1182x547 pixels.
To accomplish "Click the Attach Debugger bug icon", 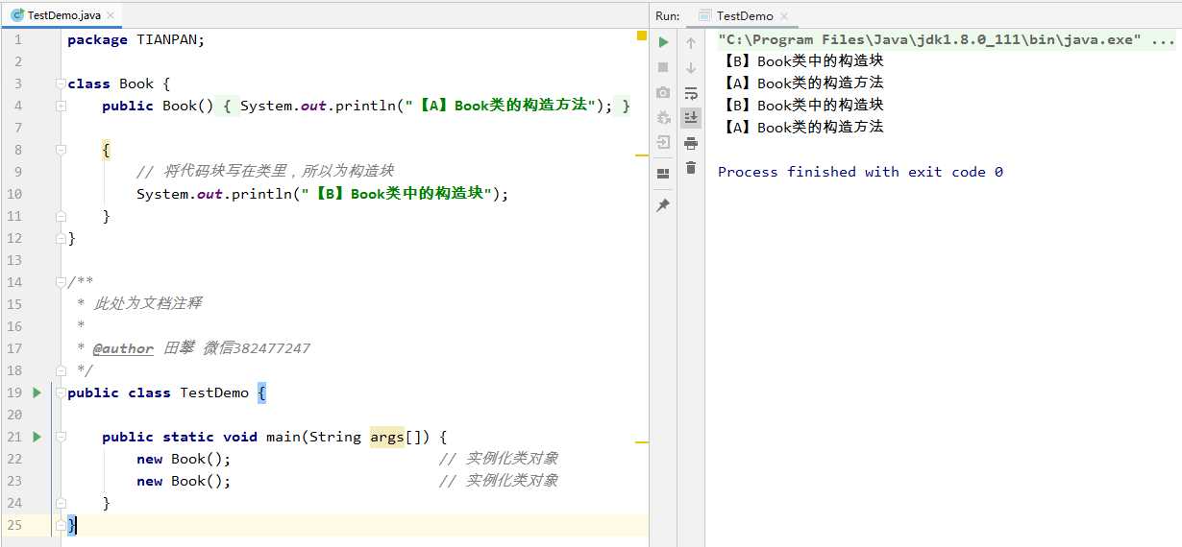I will [663, 117].
